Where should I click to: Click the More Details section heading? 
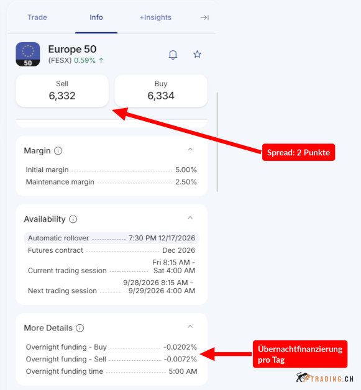[x=48, y=328]
